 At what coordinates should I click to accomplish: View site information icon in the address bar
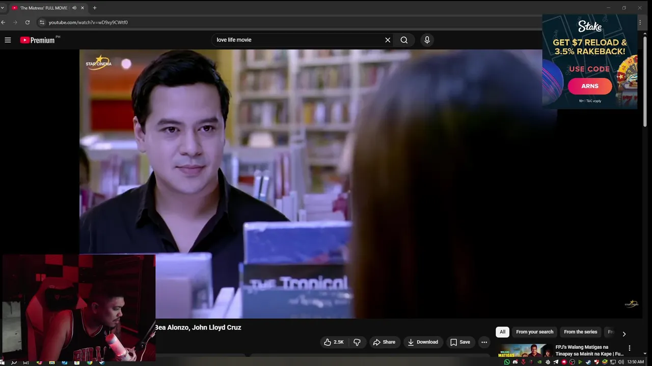pos(42,22)
